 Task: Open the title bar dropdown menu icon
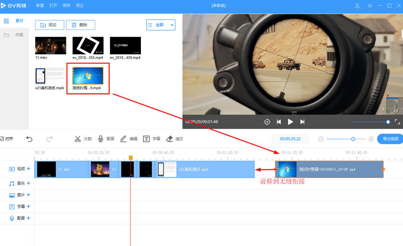point(369,6)
